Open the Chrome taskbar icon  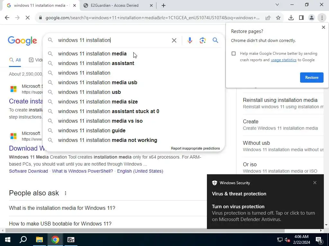point(55,240)
